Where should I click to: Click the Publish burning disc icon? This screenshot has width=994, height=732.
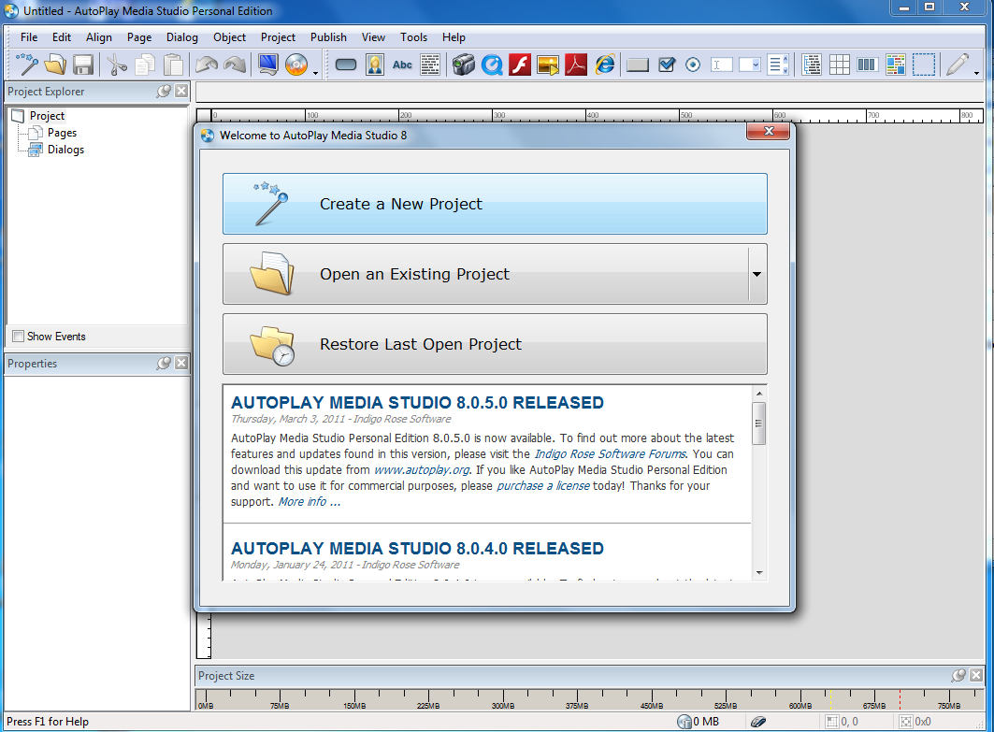pyautogui.click(x=296, y=65)
